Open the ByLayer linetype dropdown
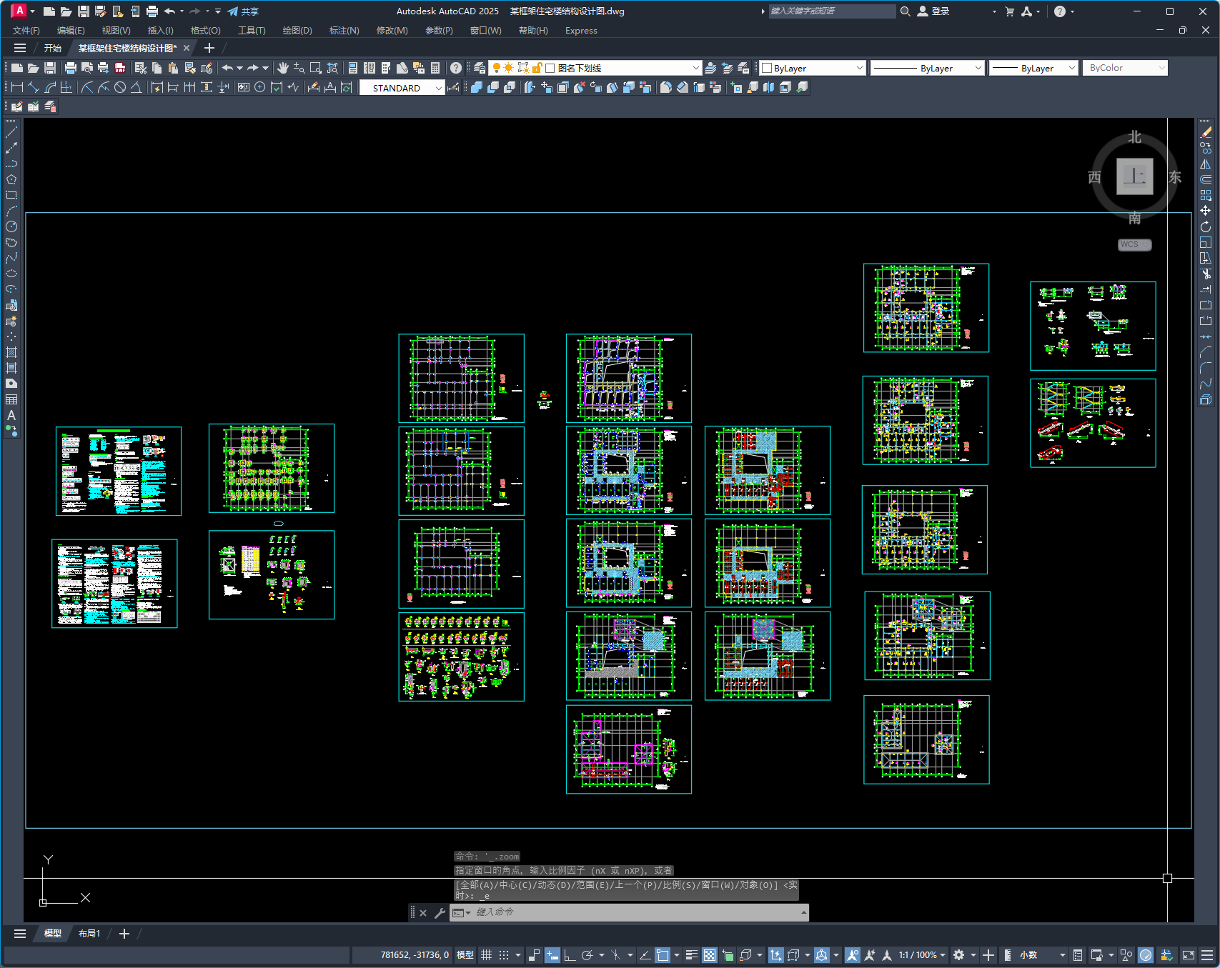Screen dimensions: 1220x968 [927, 68]
